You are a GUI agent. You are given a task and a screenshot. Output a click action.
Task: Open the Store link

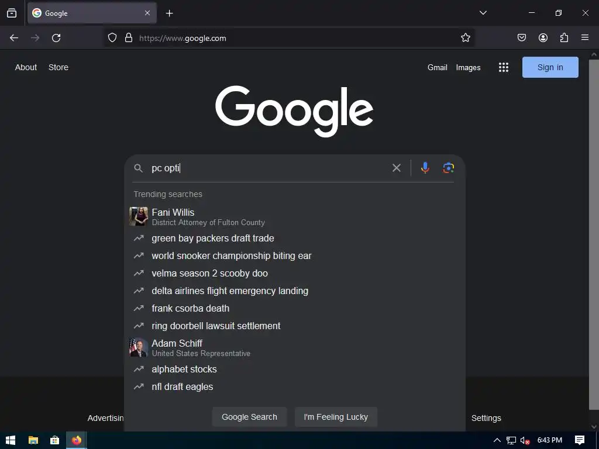tap(58, 67)
